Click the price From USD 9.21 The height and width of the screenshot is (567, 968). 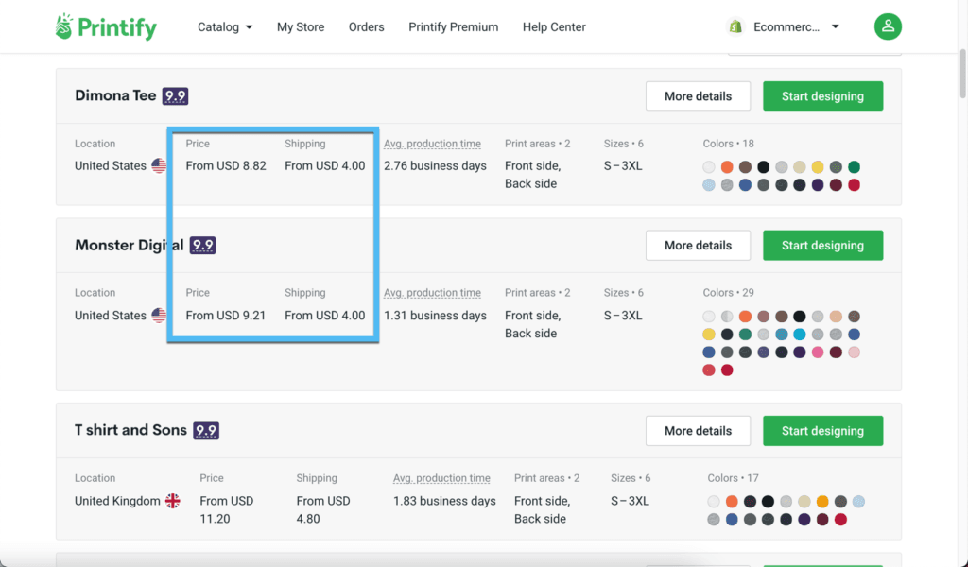tap(226, 316)
